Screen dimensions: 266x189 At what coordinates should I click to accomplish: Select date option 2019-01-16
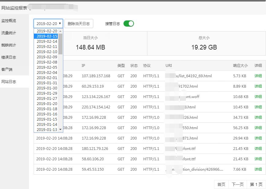tap(46, 114)
